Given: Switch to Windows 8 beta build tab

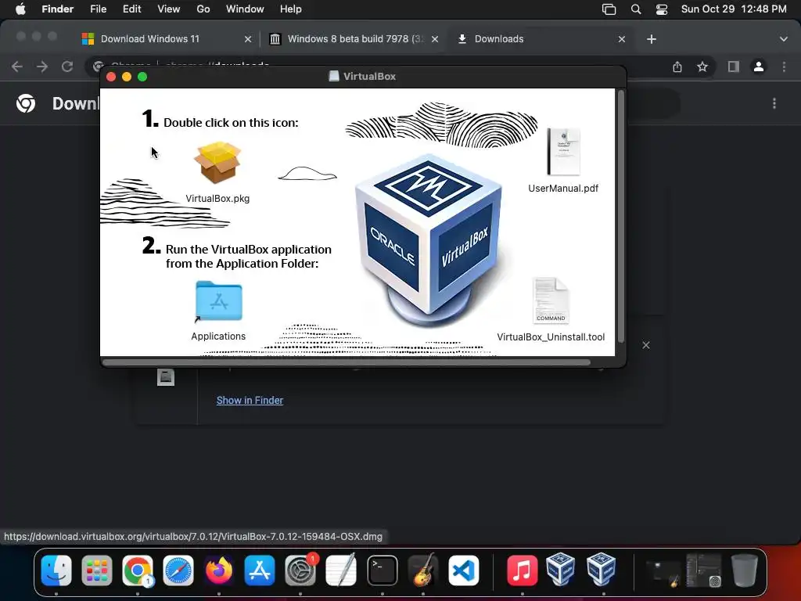Looking at the screenshot, I should click(354, 39).
